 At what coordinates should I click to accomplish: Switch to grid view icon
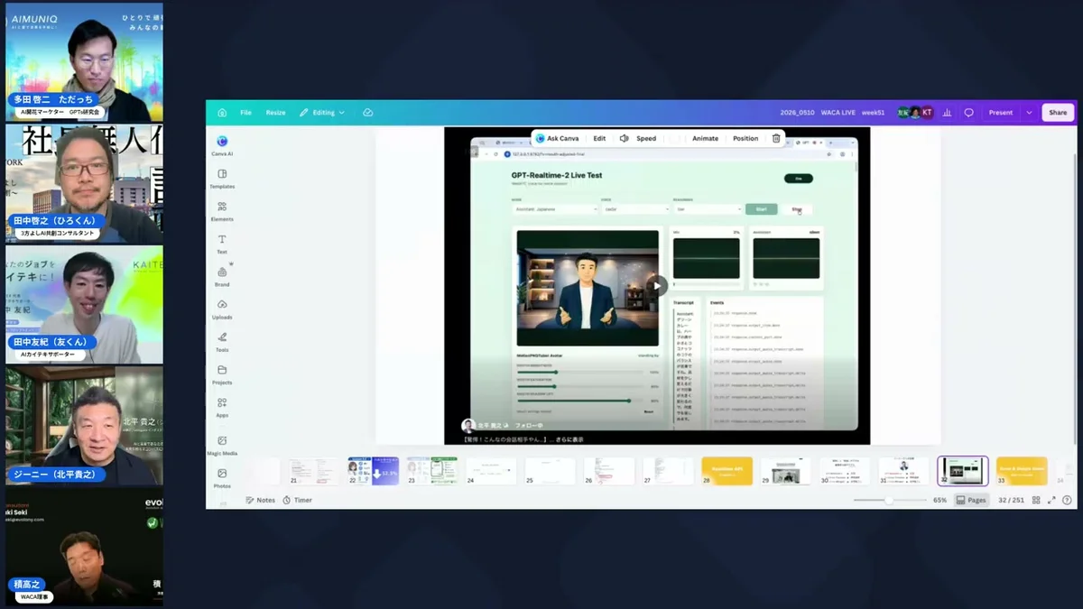coord(1036,500)
